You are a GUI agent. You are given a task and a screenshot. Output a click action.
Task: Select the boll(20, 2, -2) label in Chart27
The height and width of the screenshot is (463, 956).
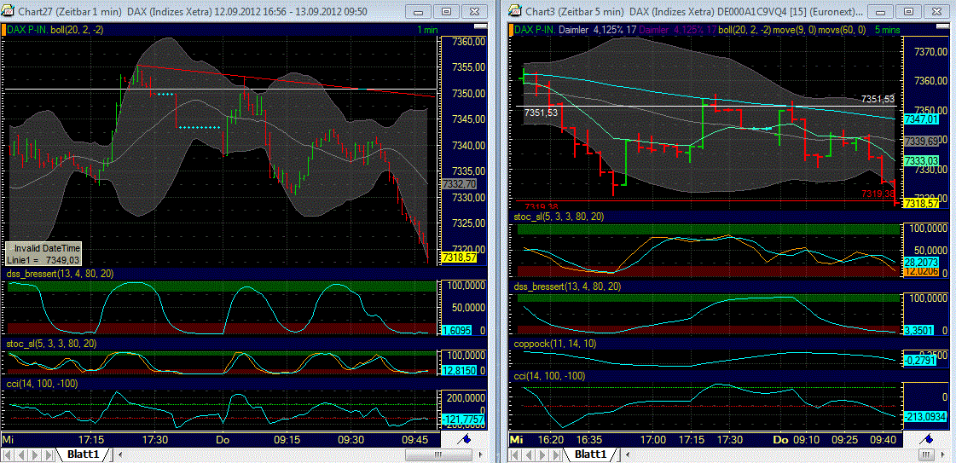pyautogui.click(x=78, y=29)
